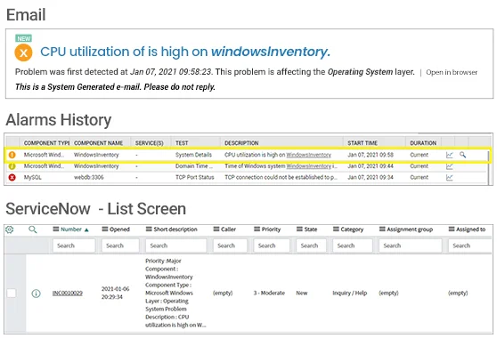Open the Opened column menu icon
Viewport: 497px width, 338px height.
[105, 229]
